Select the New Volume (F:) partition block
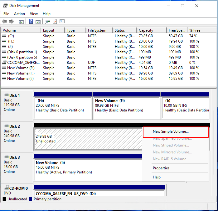The height and width of the screenshot is (211, 218). tap(127, 107)
